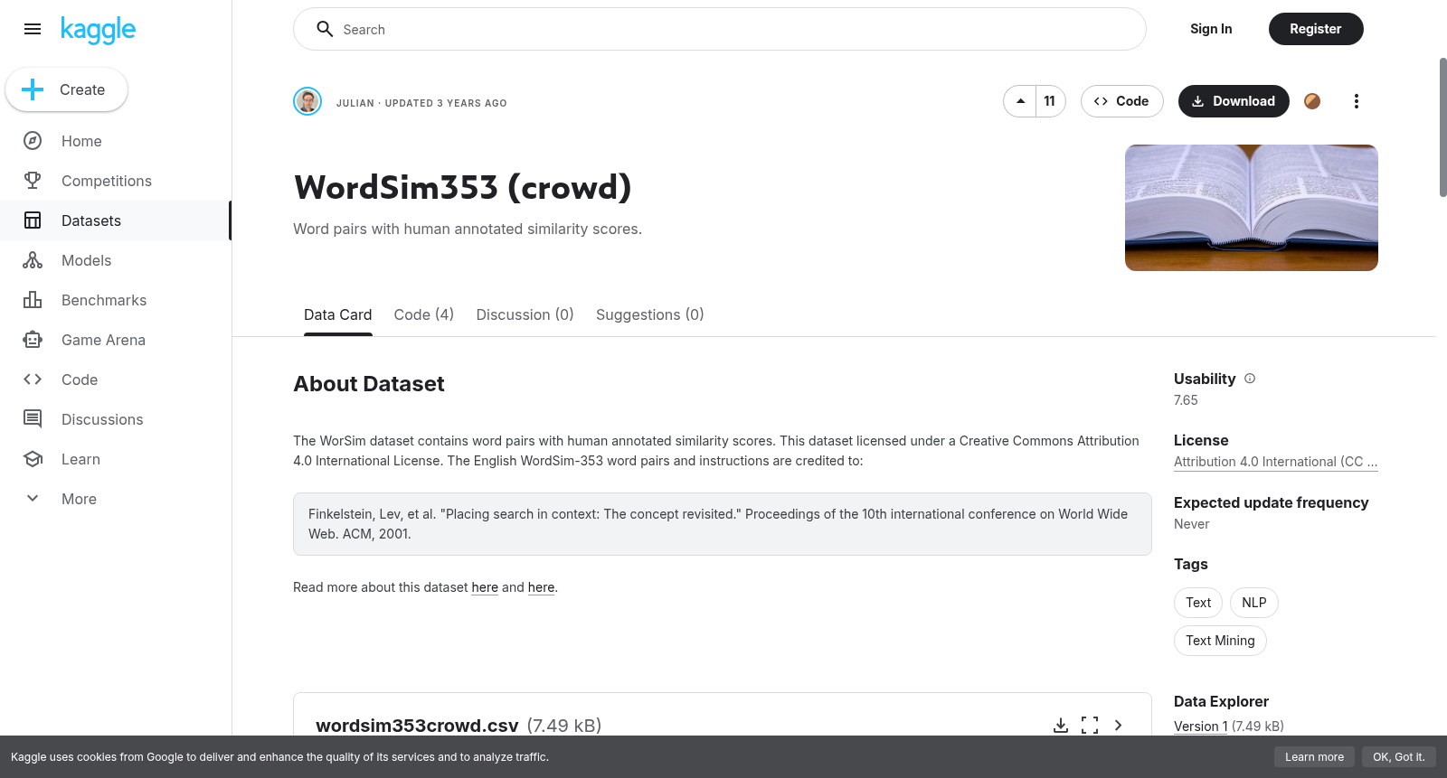Click the Game Arena robot icon
1447x778 pixels.
tap(33, 340)
